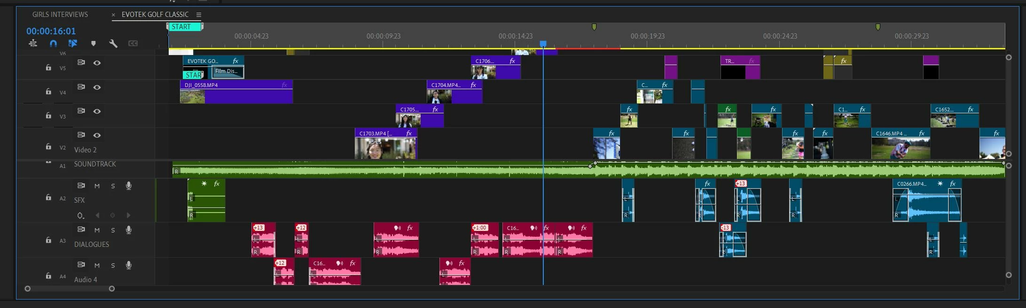Lock the Audio 4 track
1026x308 pixels.
point(48,276)
